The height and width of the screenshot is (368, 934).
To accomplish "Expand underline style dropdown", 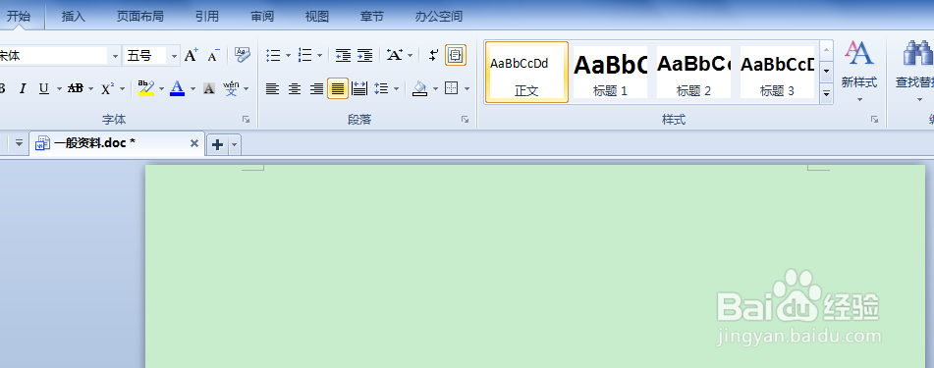I will pos(59,89).
